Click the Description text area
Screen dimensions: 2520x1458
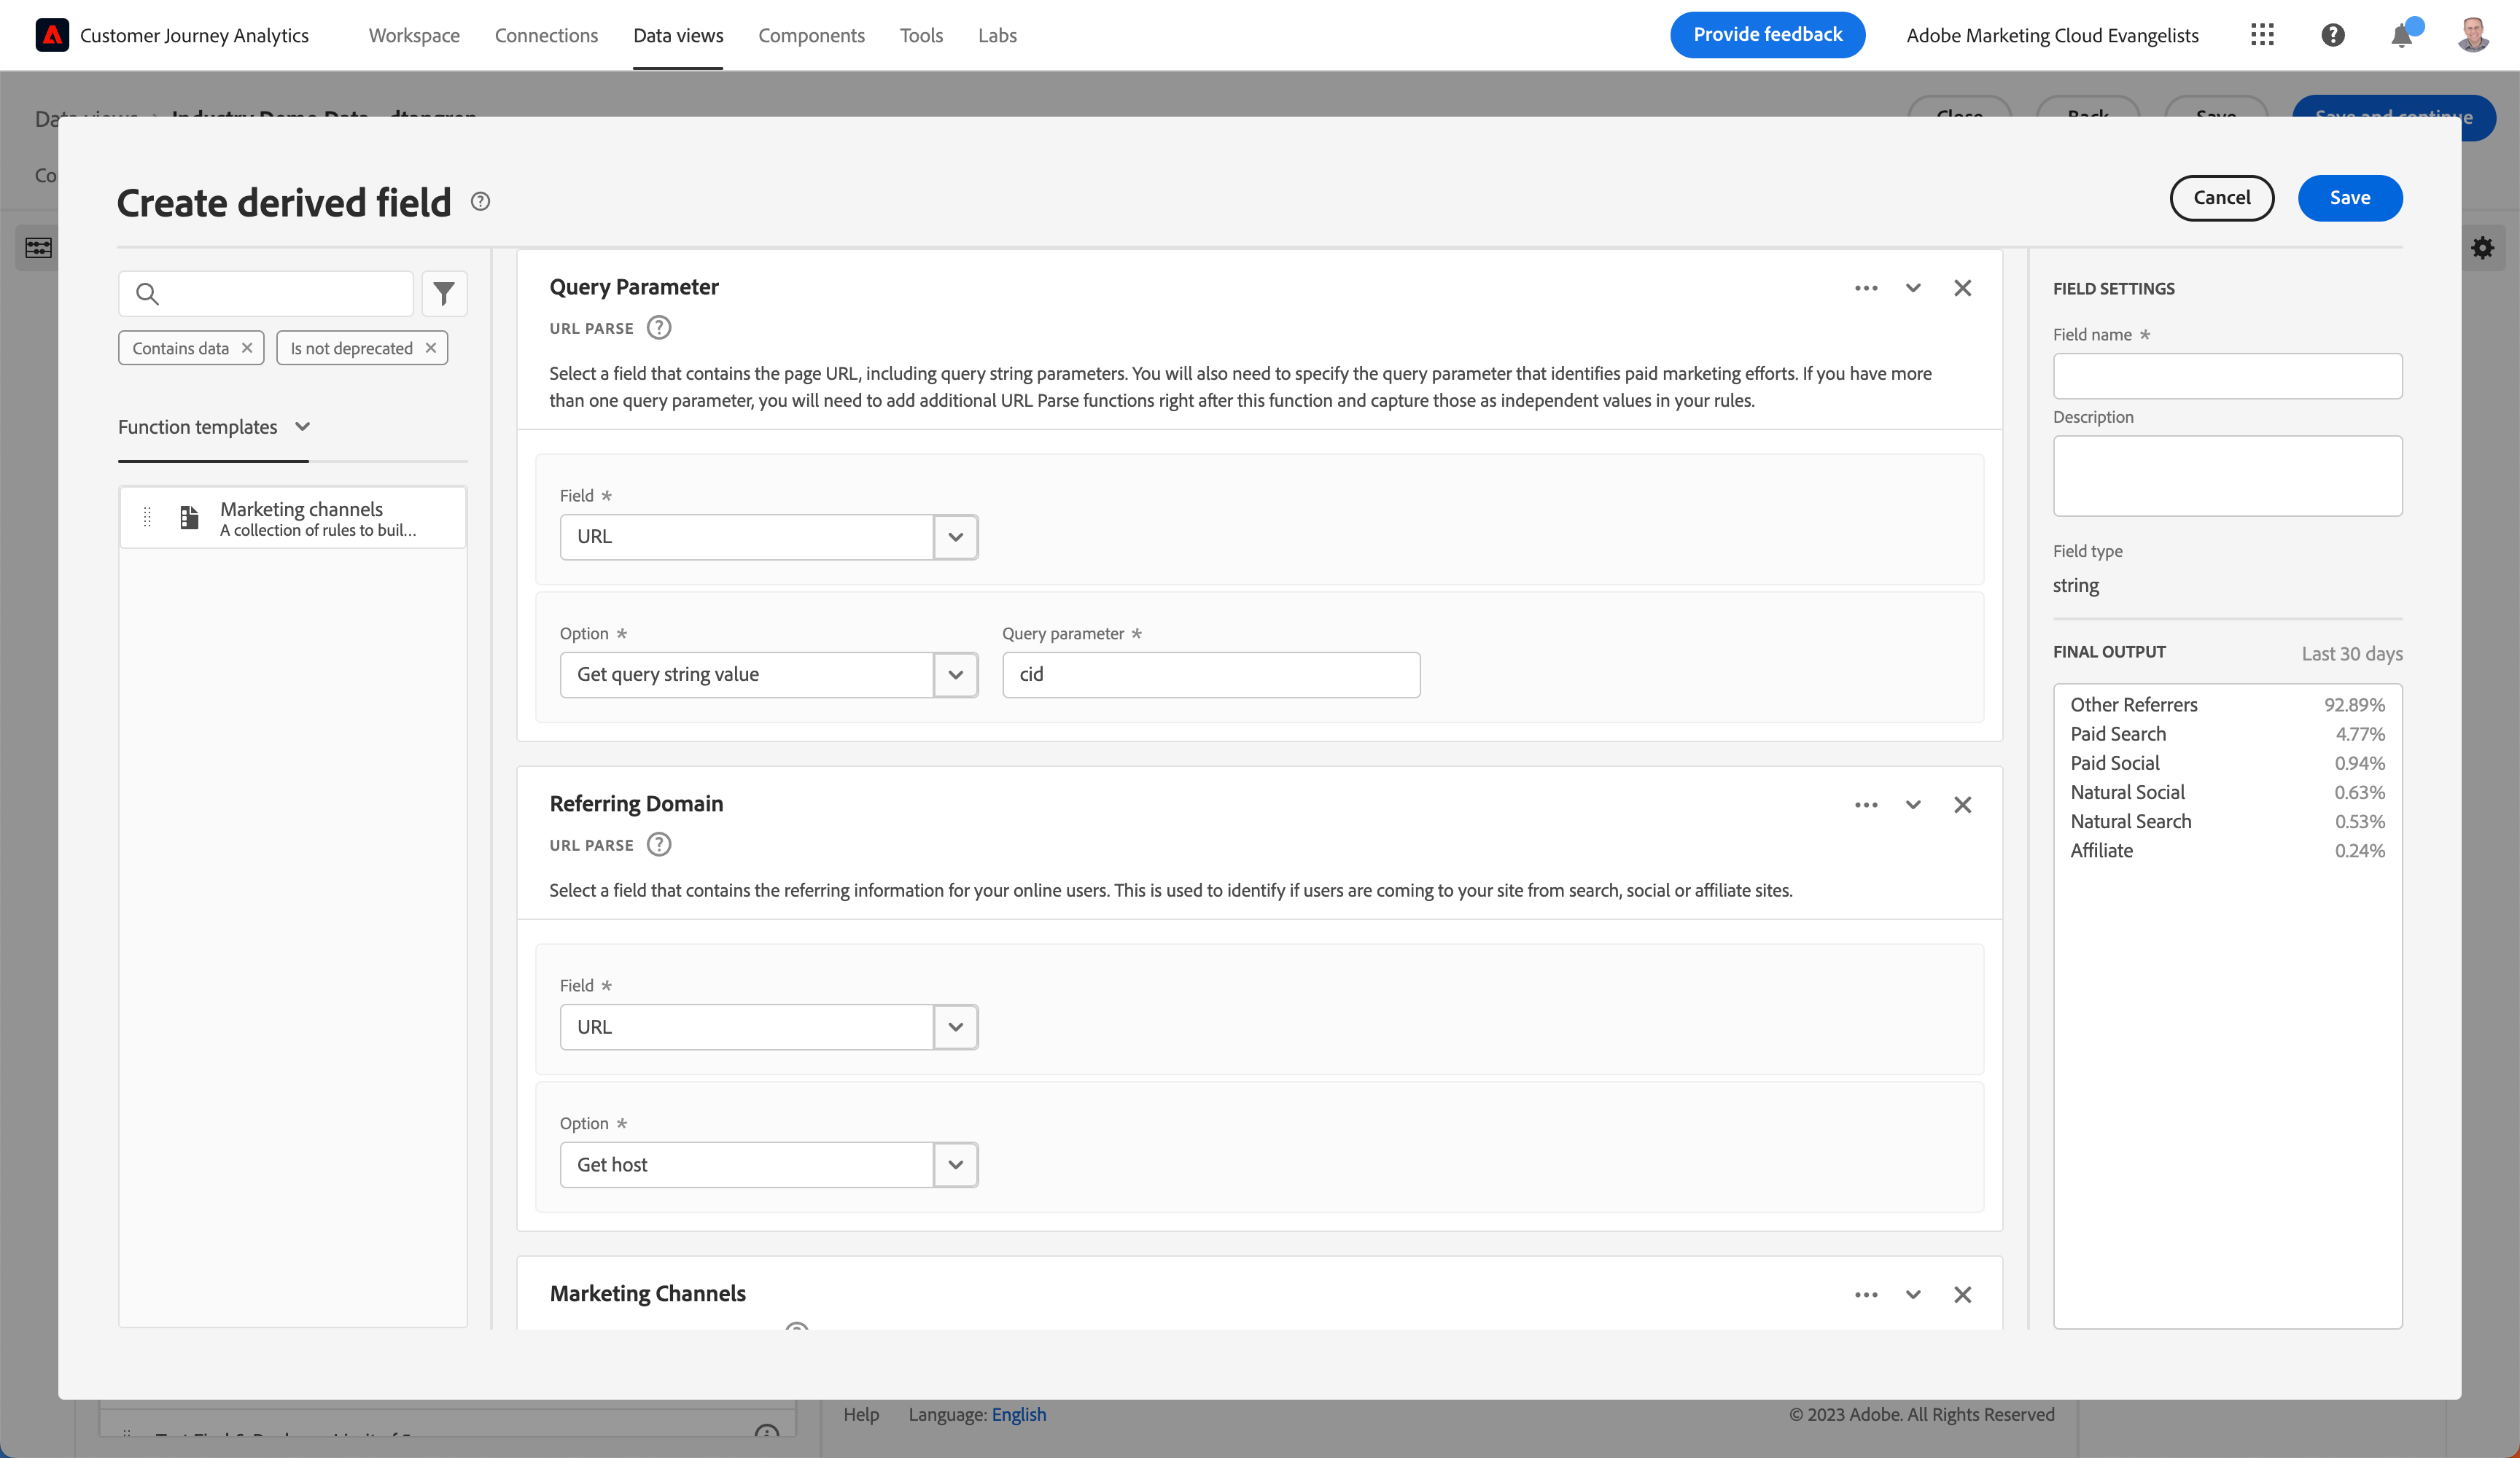click(x=2227, y=476)
